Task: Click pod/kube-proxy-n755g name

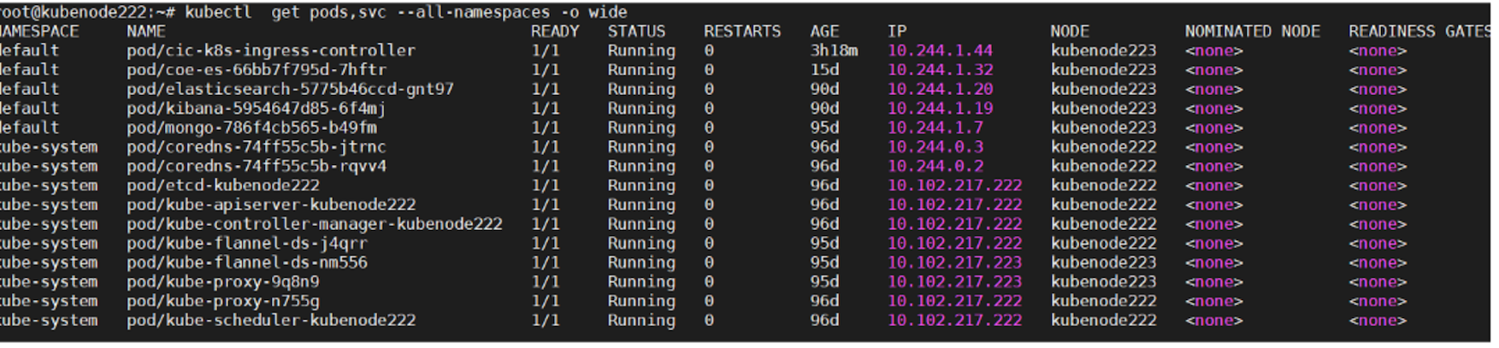Action: 223,301
